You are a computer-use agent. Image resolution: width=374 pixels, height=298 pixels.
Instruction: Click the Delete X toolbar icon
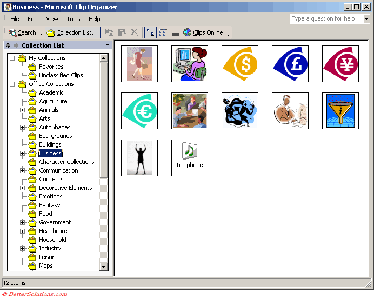click(x=135, y=32)
